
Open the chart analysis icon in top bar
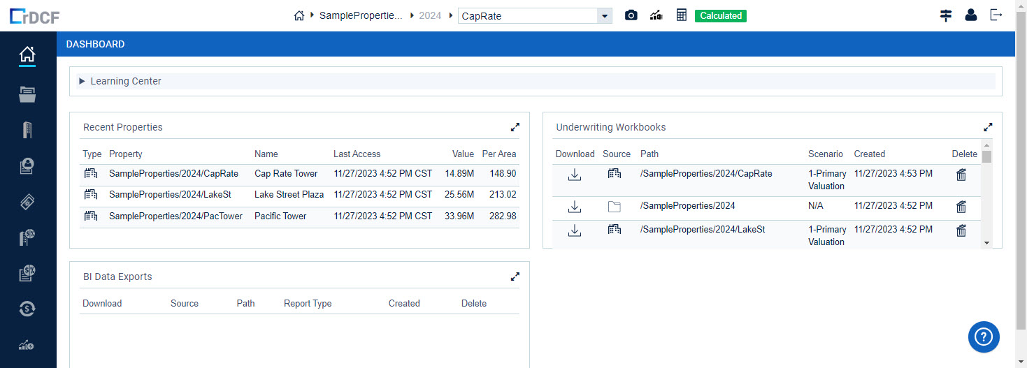click(656, 15)
